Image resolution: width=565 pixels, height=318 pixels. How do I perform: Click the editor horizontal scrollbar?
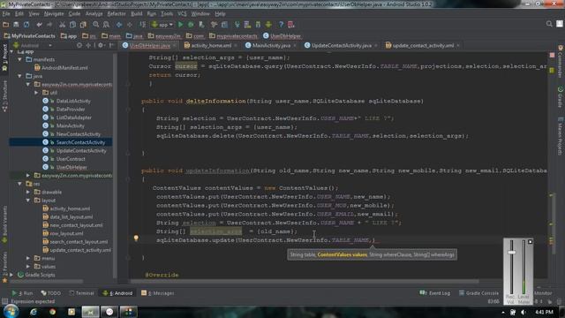point(305,281)
